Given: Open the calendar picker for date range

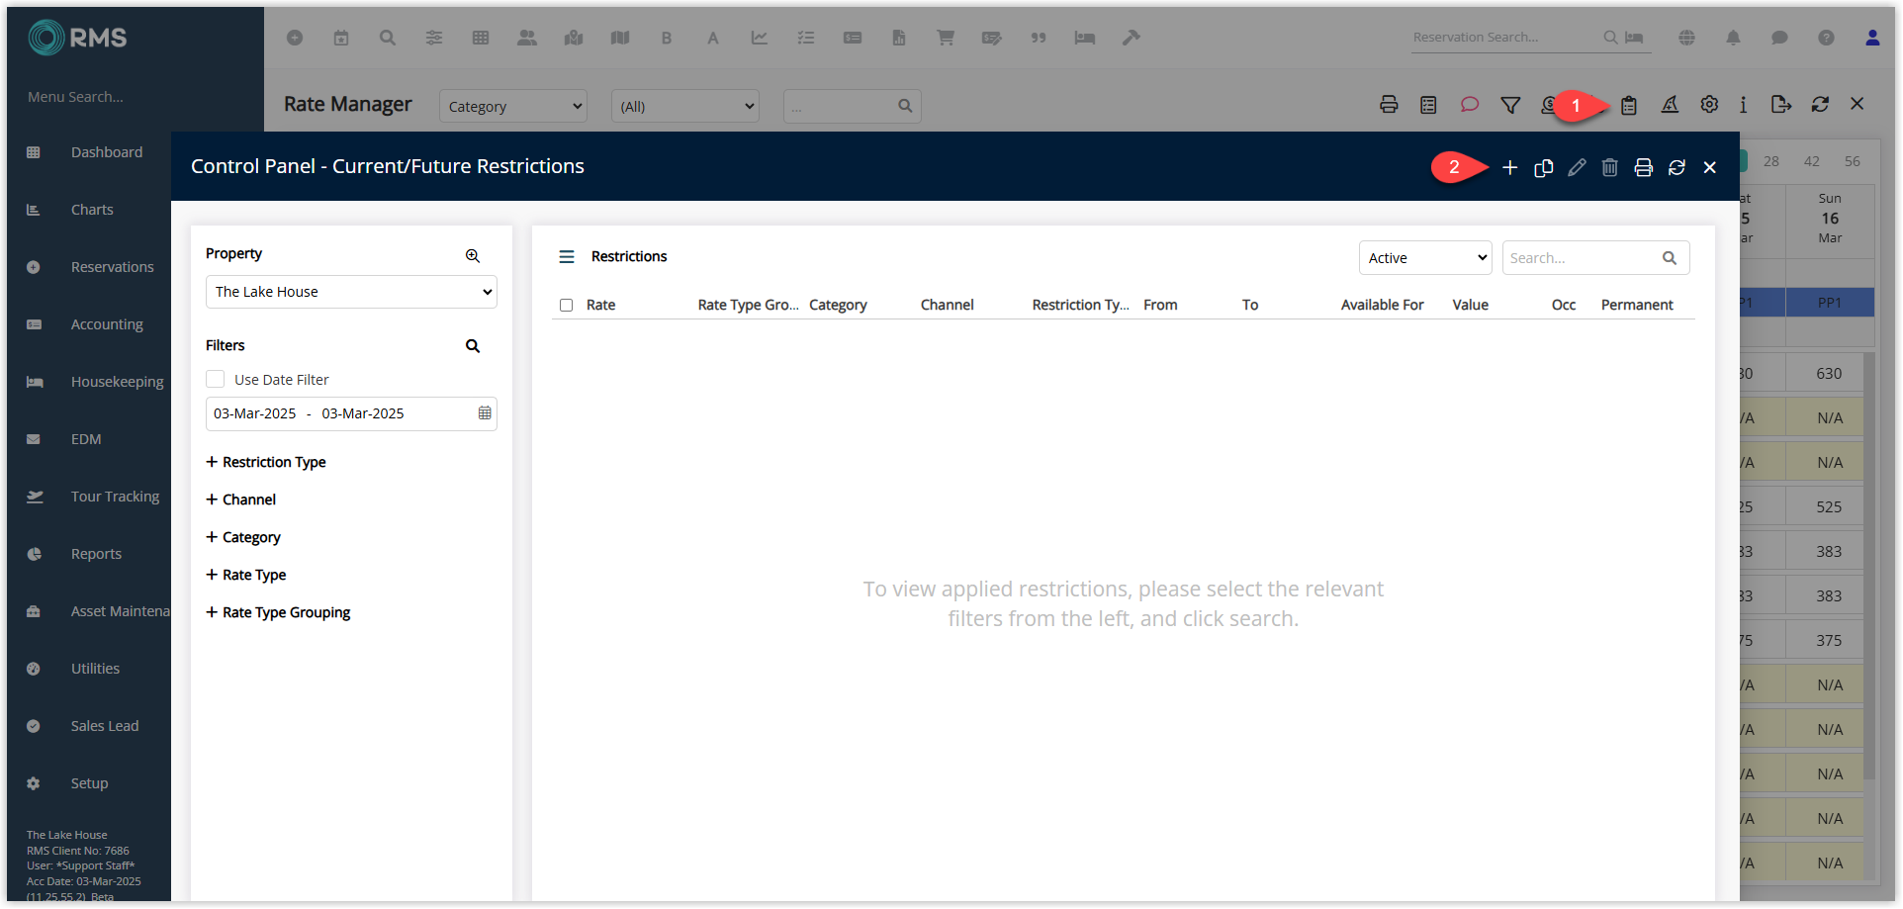Looking at the screenshot, I should click(x=485, y=413).
